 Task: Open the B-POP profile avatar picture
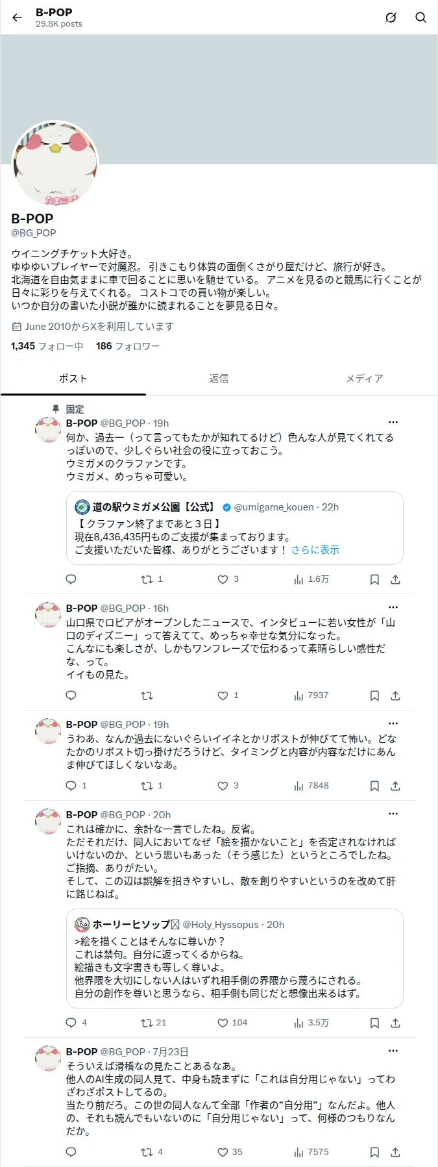55,164
